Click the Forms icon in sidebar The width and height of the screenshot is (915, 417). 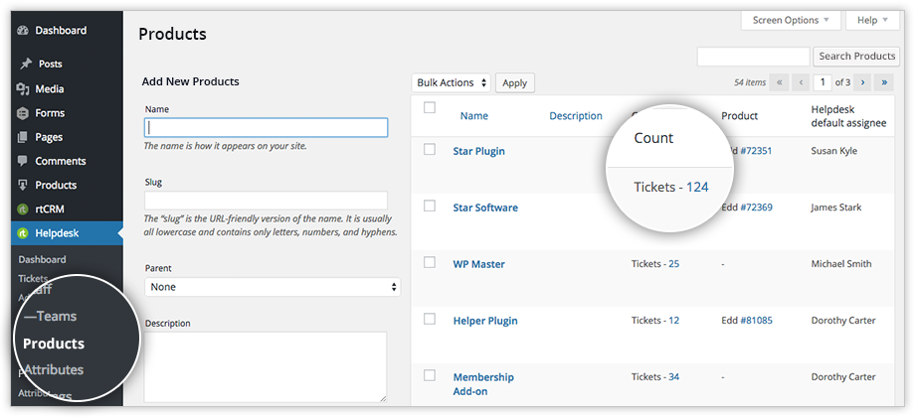point(23,113)
